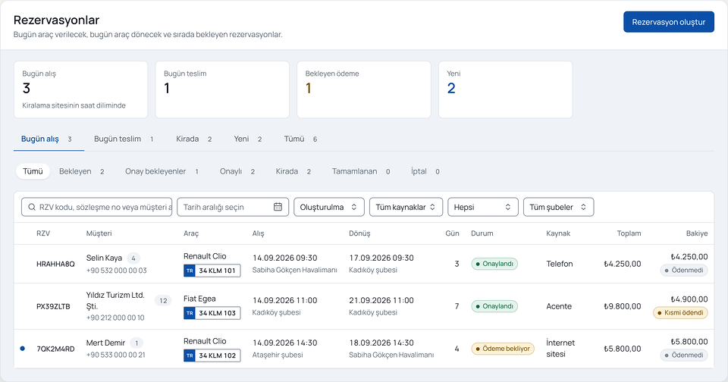Screen dimensions: 728x382
Task: Click the Bakiye column header
Action: pyautogui.click(x=697, y=233)
